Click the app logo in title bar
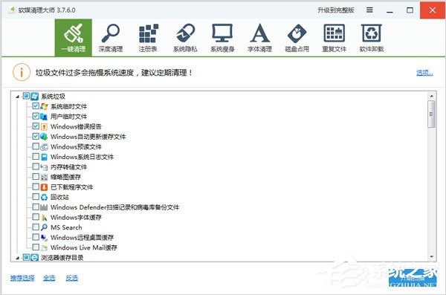 (x=12, y=10)
